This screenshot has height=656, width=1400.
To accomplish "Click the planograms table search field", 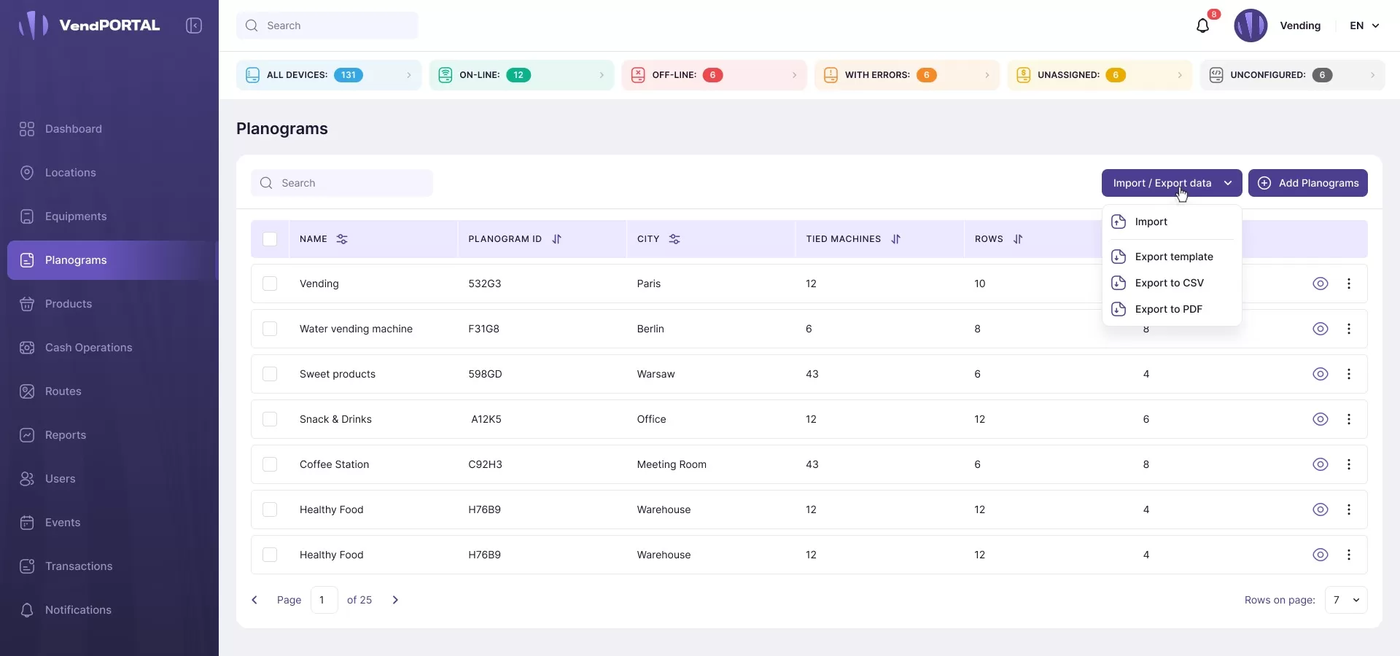I will coord(342,183).
